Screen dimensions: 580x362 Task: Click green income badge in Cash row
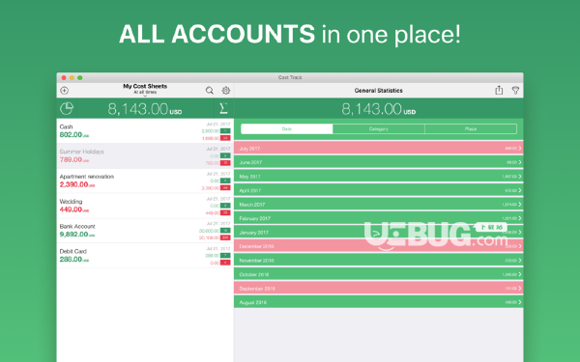pos(225,131)
